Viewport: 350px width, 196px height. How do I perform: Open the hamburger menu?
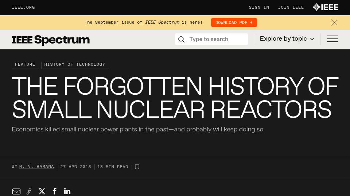coord(332,39)
